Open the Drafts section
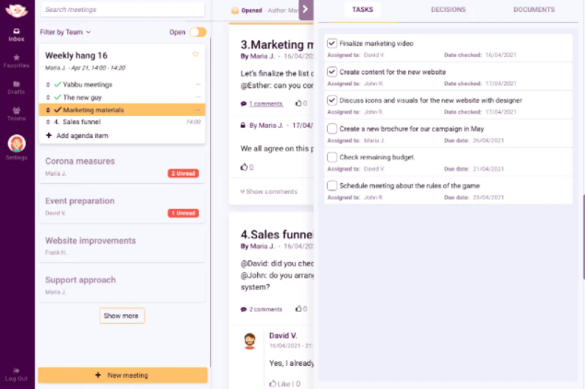Screen dimensions: 585x389 click(17, 87)
